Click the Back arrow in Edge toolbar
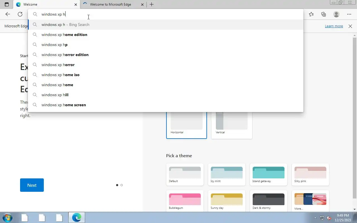Image resolution: width=357 pixels, height=223 pixels. click(x=8, y=14)
